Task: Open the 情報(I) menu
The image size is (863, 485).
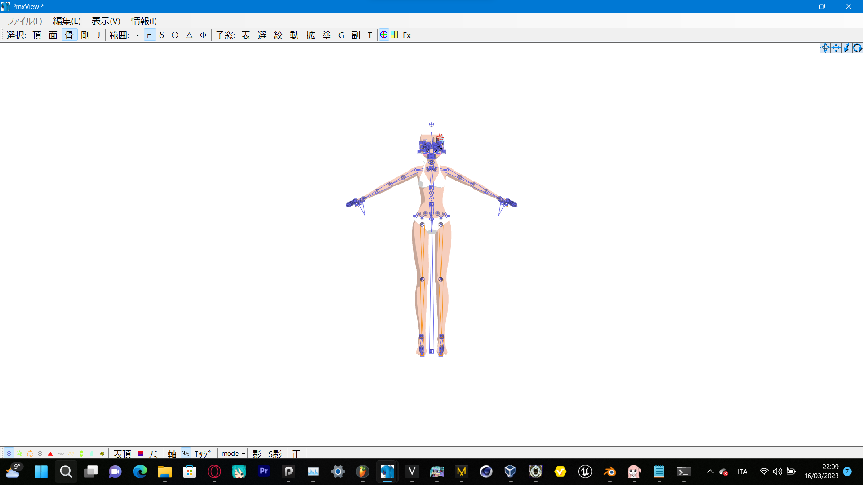Action: tap(144, 21)
